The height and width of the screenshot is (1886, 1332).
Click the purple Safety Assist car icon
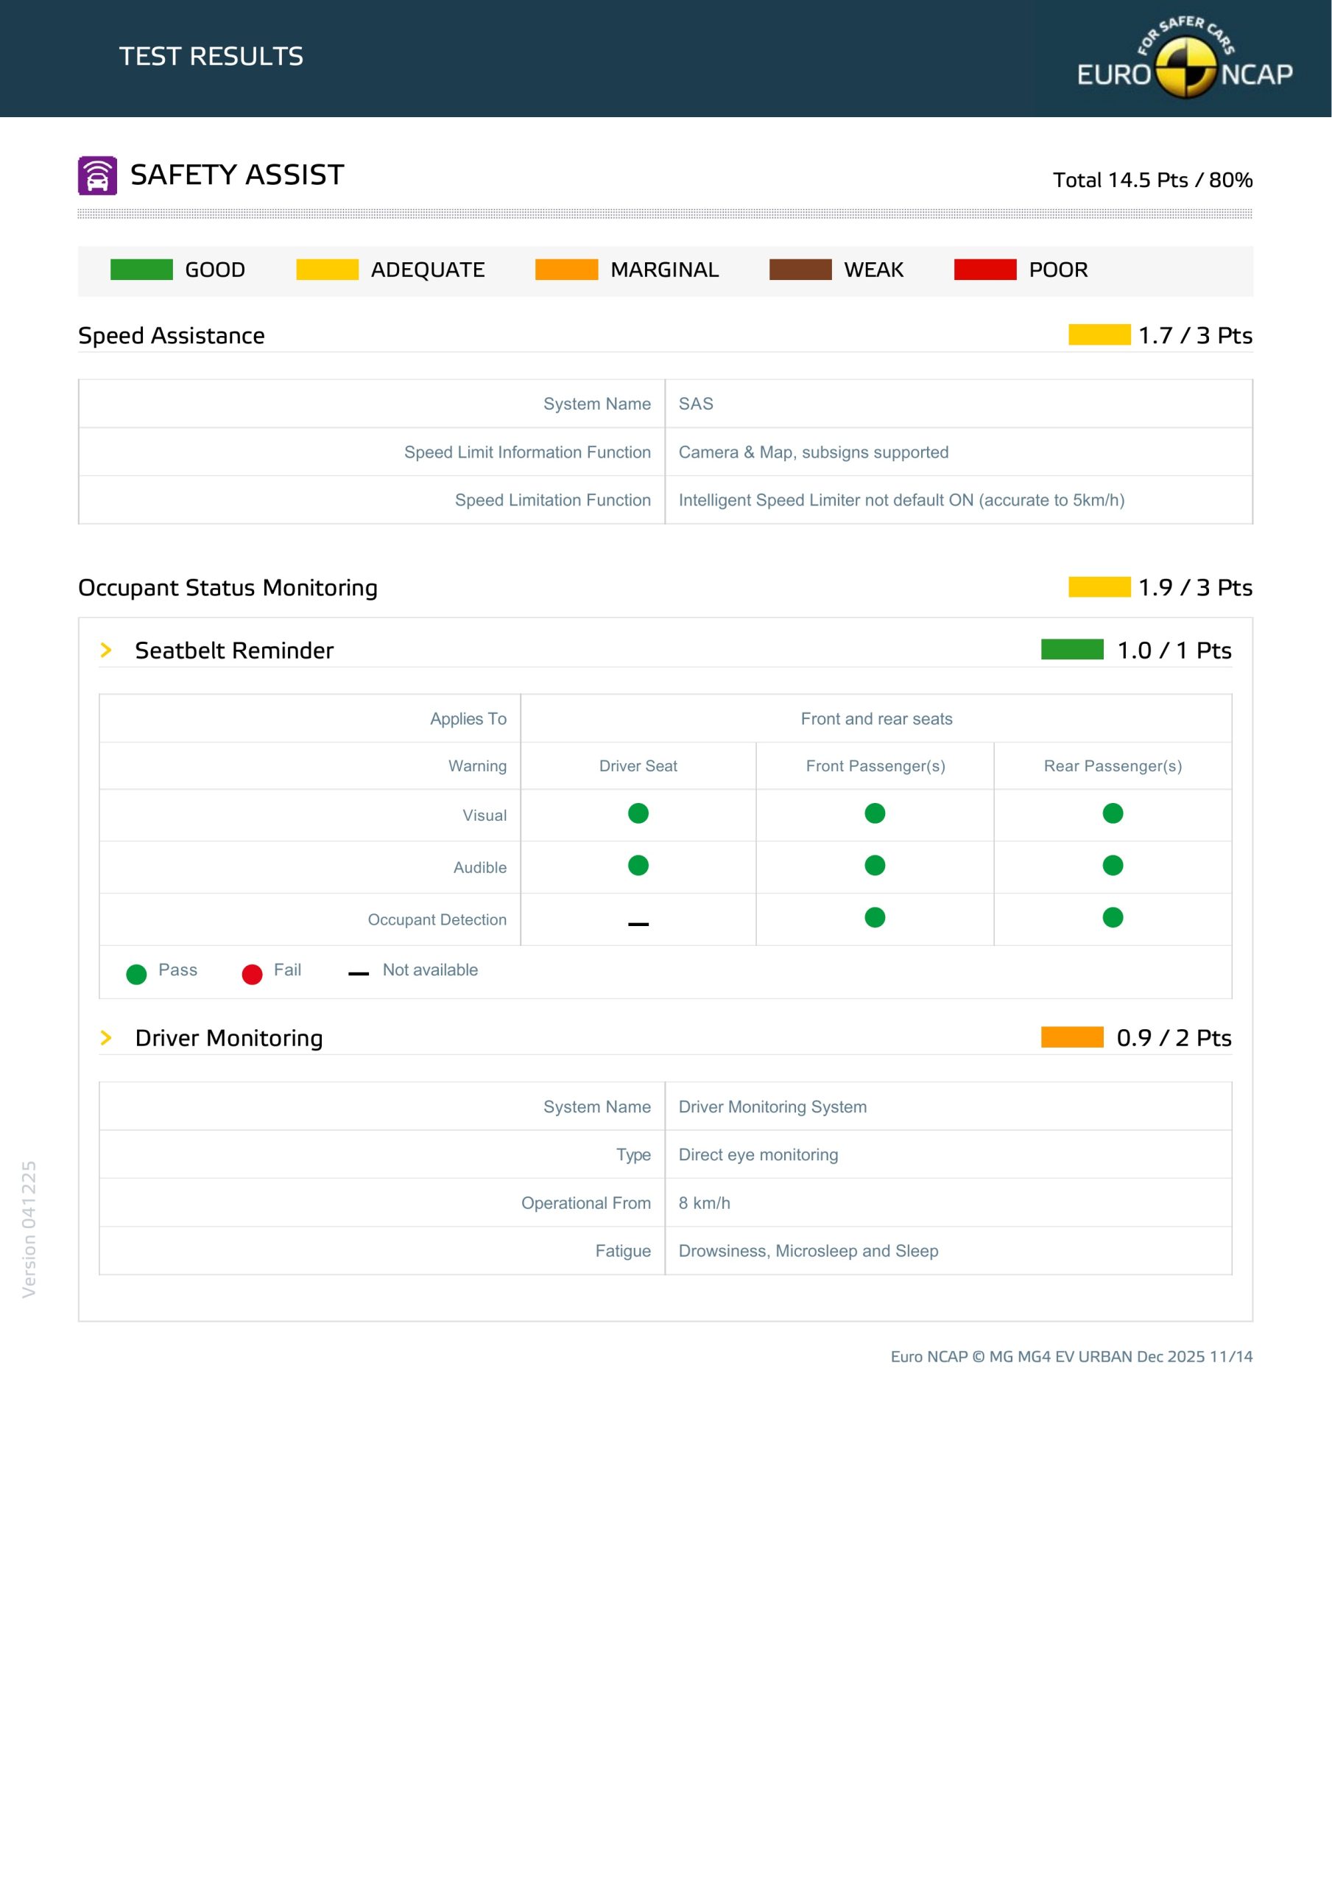97,175
